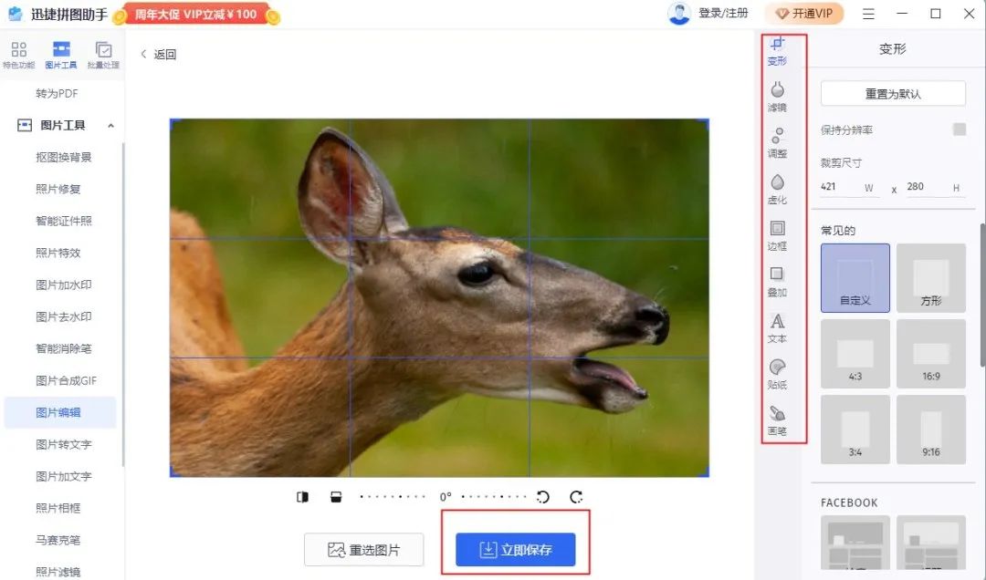Switch to the 批量处理 tab

(103, 54)
